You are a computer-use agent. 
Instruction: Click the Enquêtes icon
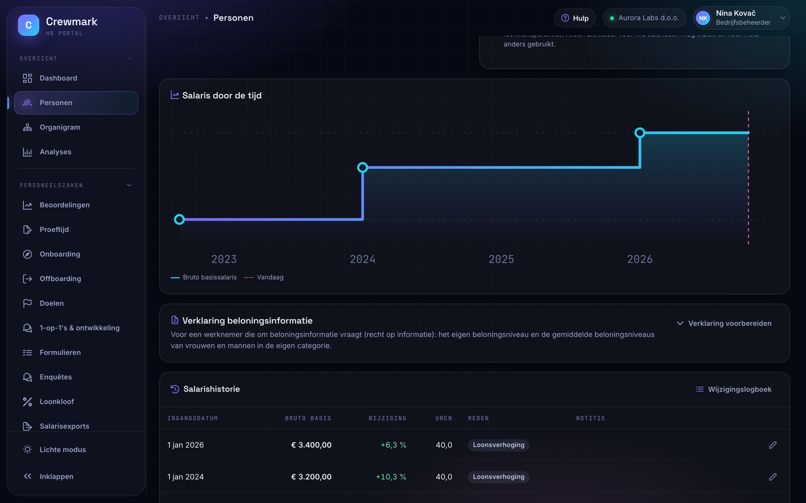[27, 377]
